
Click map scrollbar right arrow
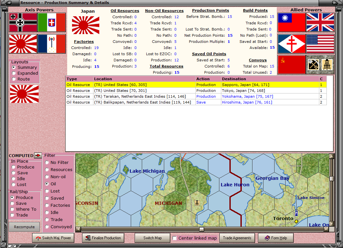[x=326, y=229]
